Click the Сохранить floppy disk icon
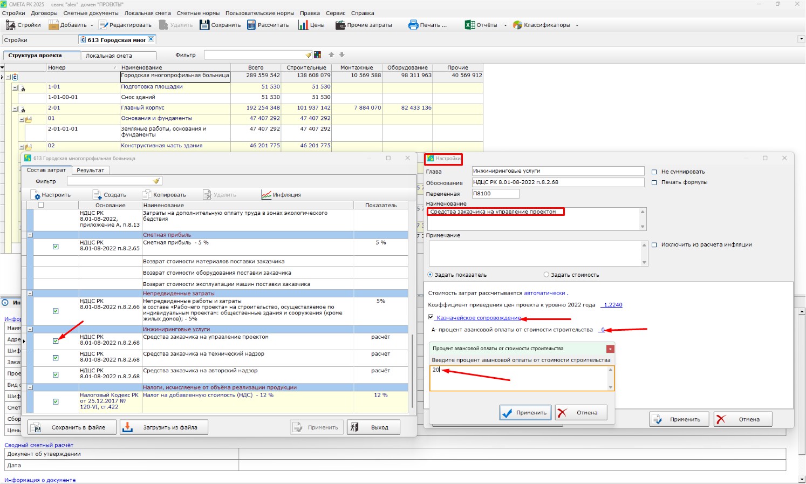The width and height of the screenshot is (806, 484). tap(204, 25)
